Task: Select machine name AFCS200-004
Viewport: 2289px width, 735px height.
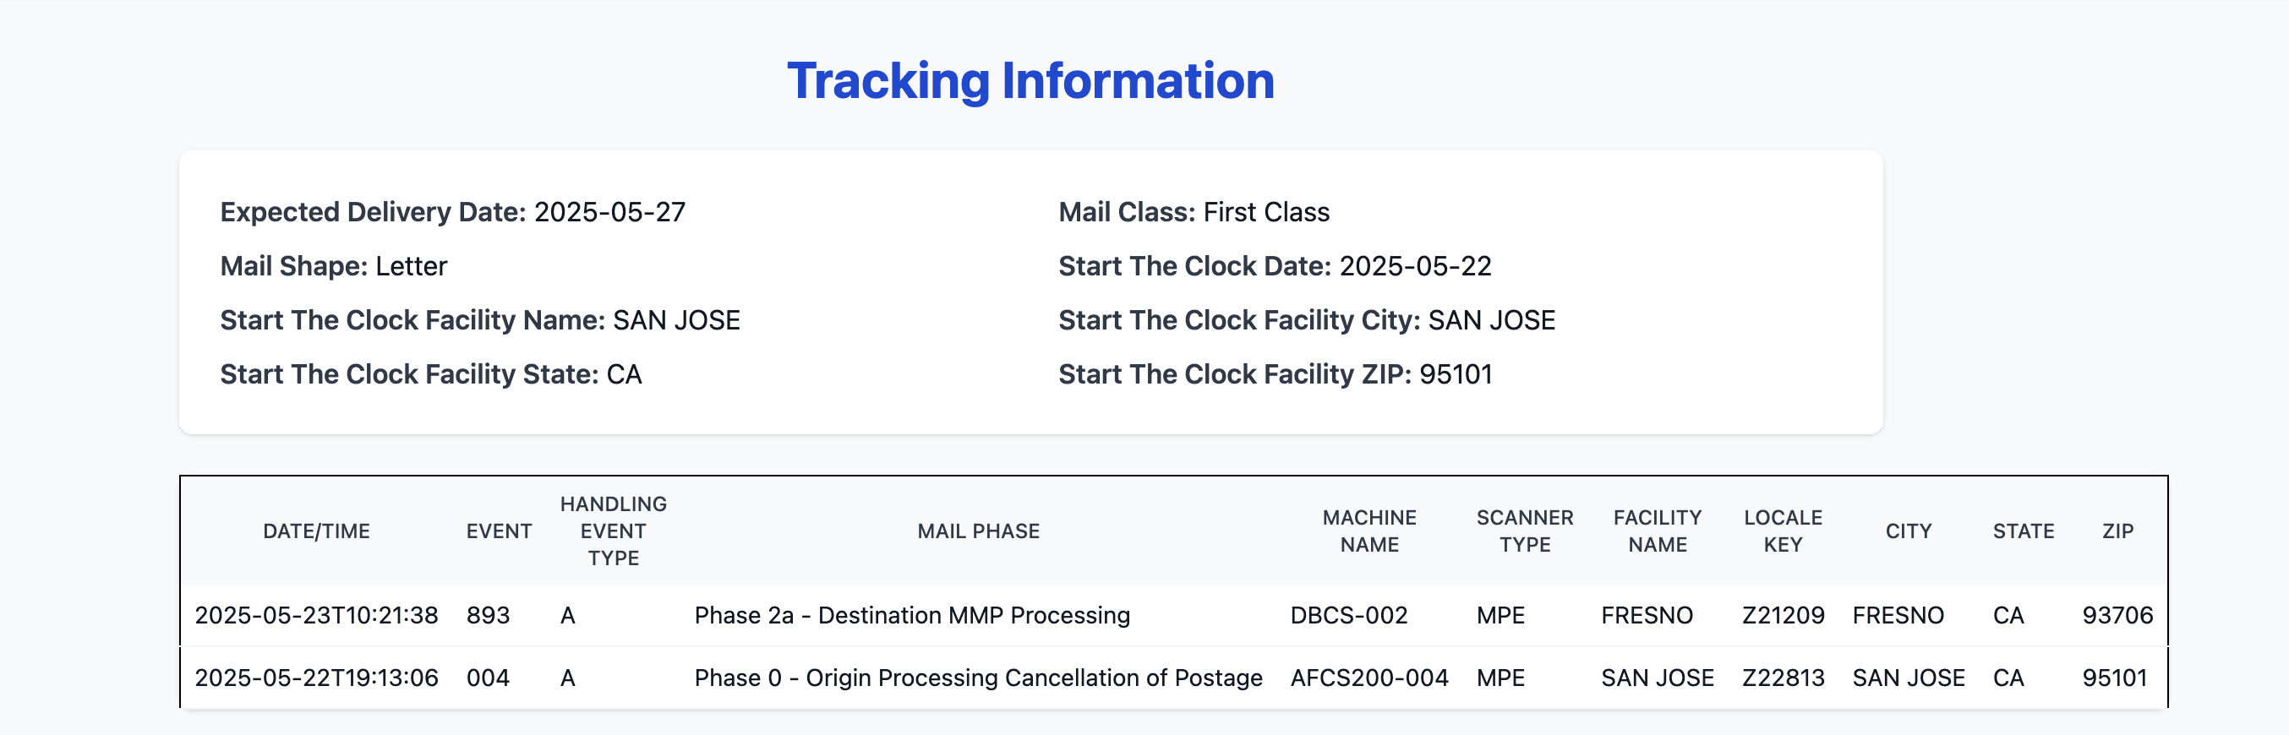Action: (x=1368, y=678)
